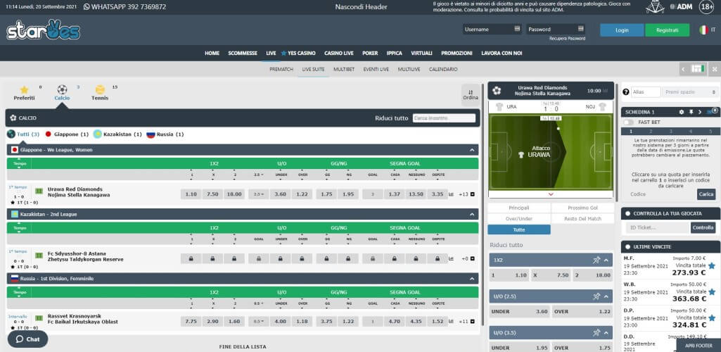Switch to the PREMATCH tab
The width and height of the screenshot is (721, 352).
[281, 70]
